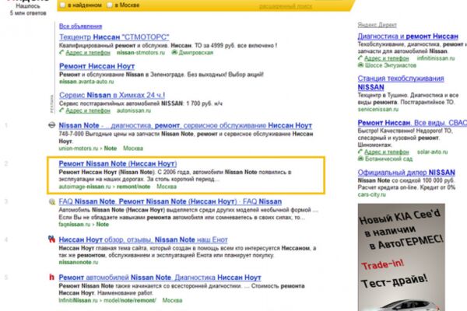Open the 'FAQ Nissan Note' result title
This screenshot has width=467, height=311.
tap(170, 201)
